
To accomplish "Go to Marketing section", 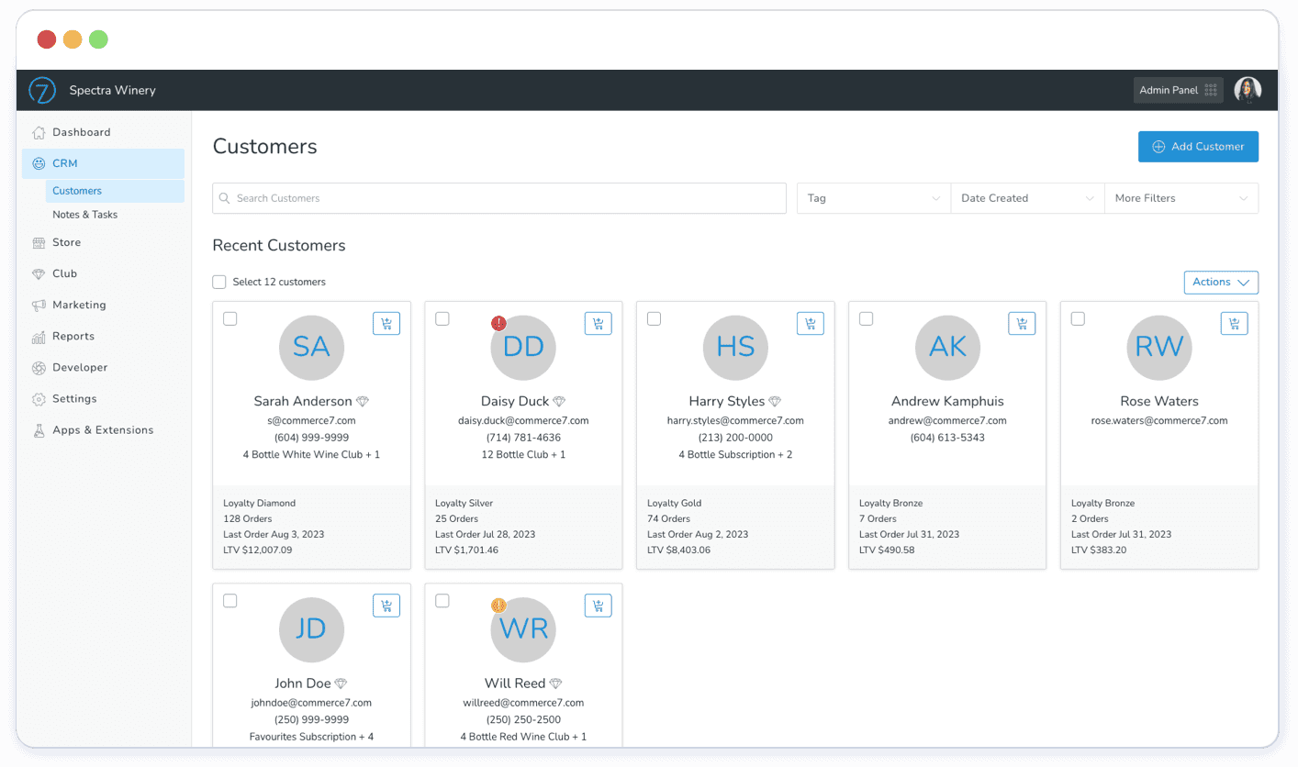I will click(x=103, y=305).
